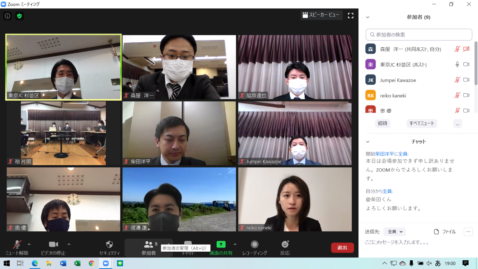478x269 pixels.
Task: Click the green encryption shield icon
Action: [19, 16]
